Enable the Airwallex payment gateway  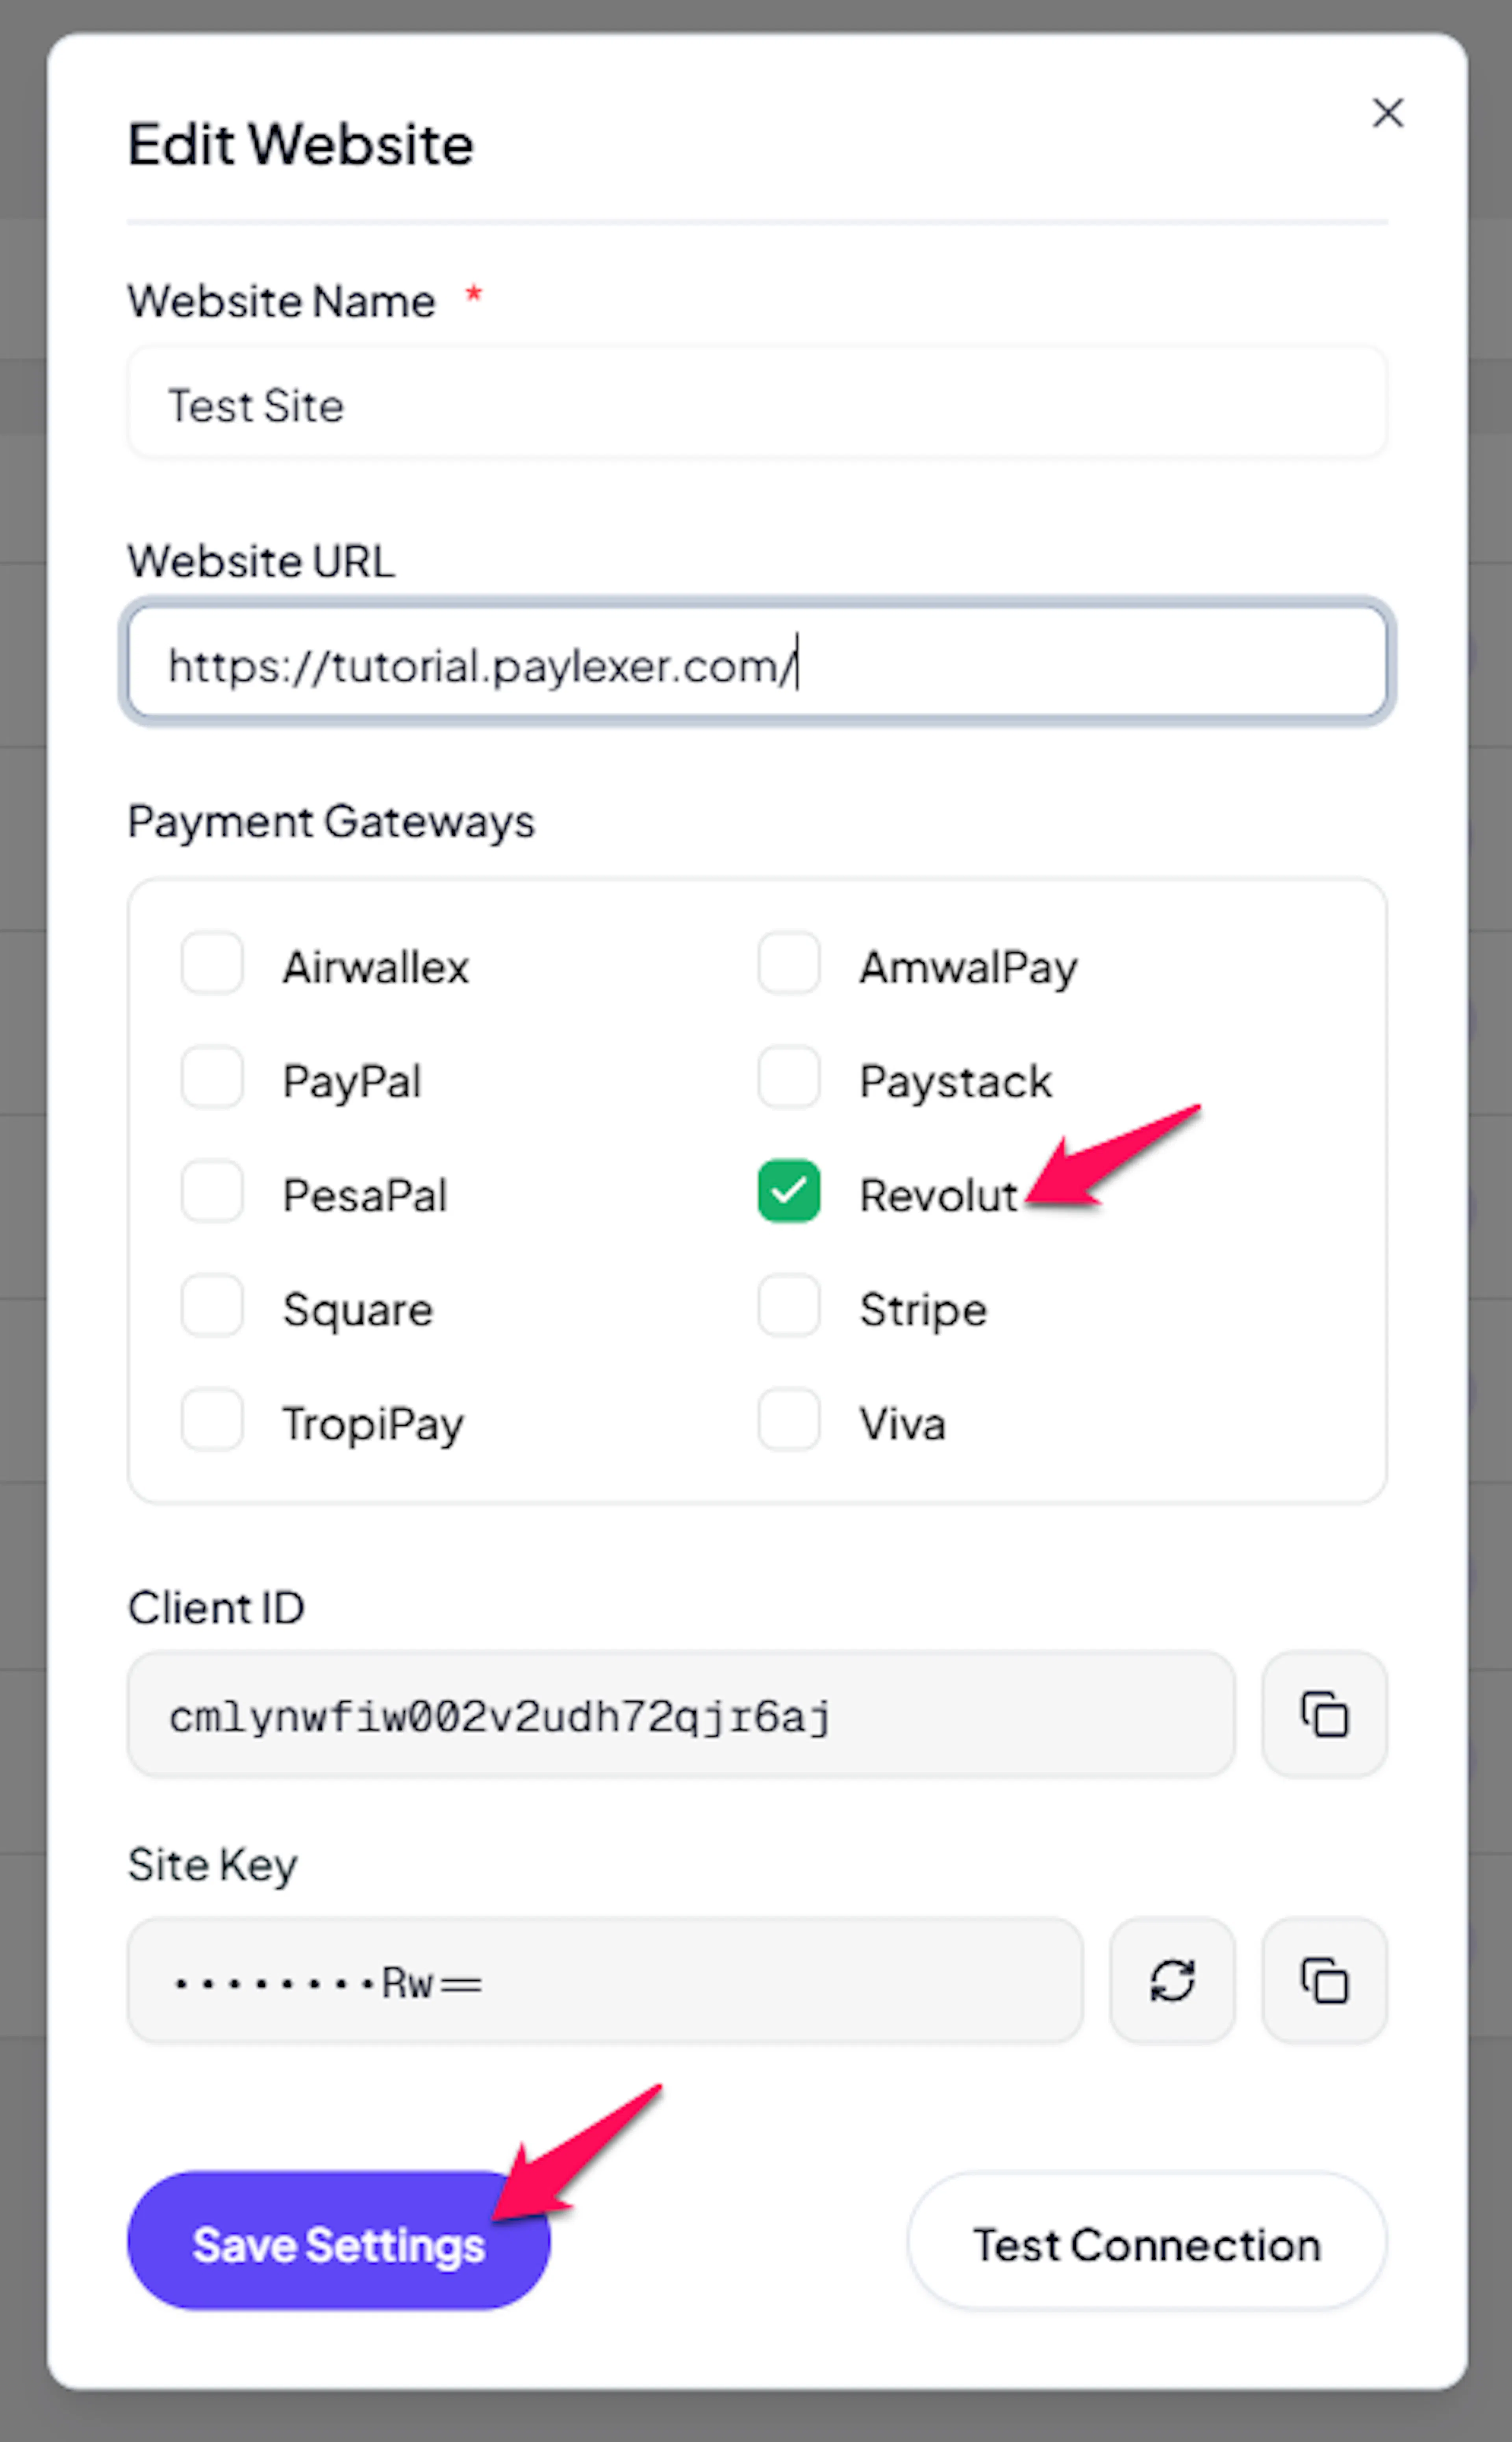click(212, 964)
